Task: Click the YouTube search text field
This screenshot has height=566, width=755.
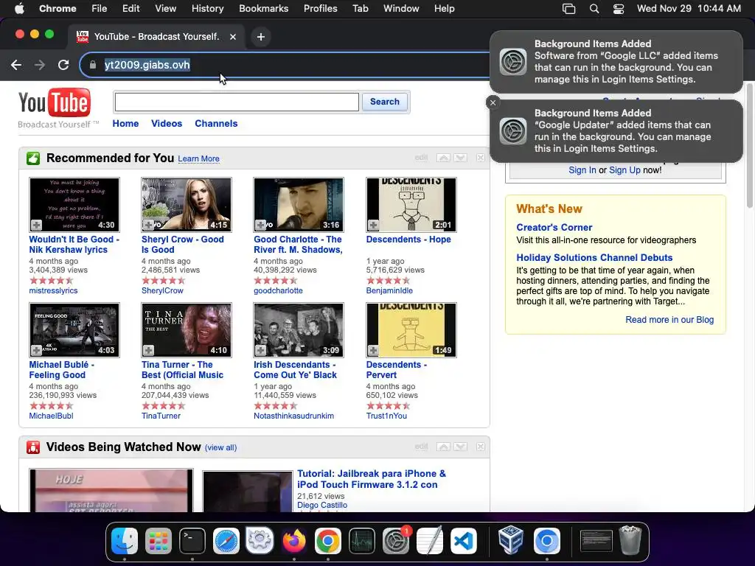Action: [x=237, y=102]
